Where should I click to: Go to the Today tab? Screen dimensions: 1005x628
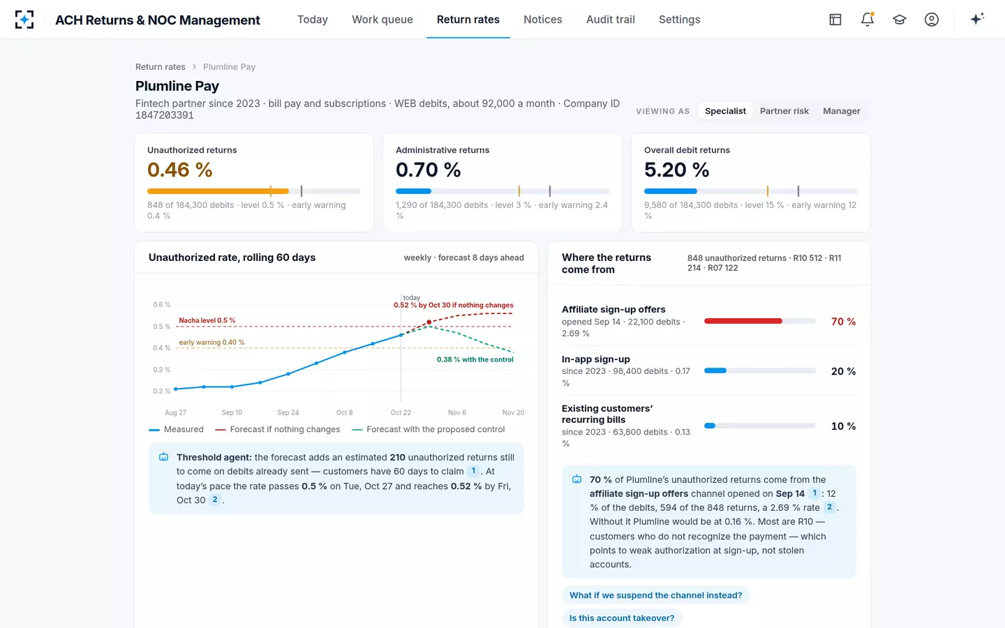[x=313, y=20]
